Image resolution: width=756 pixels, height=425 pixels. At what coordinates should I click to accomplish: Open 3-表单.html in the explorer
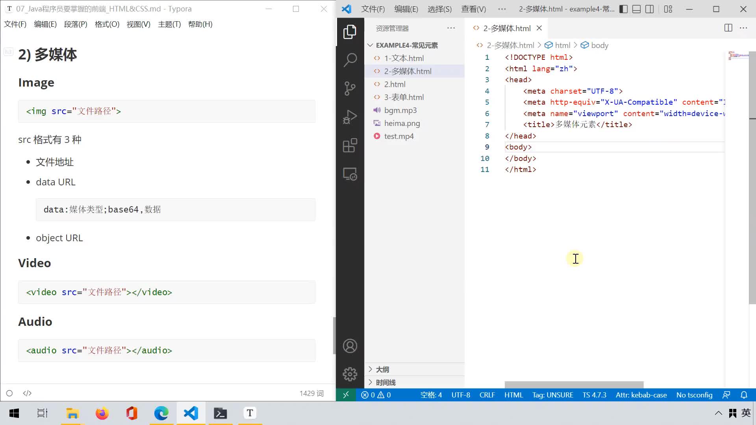415,97
